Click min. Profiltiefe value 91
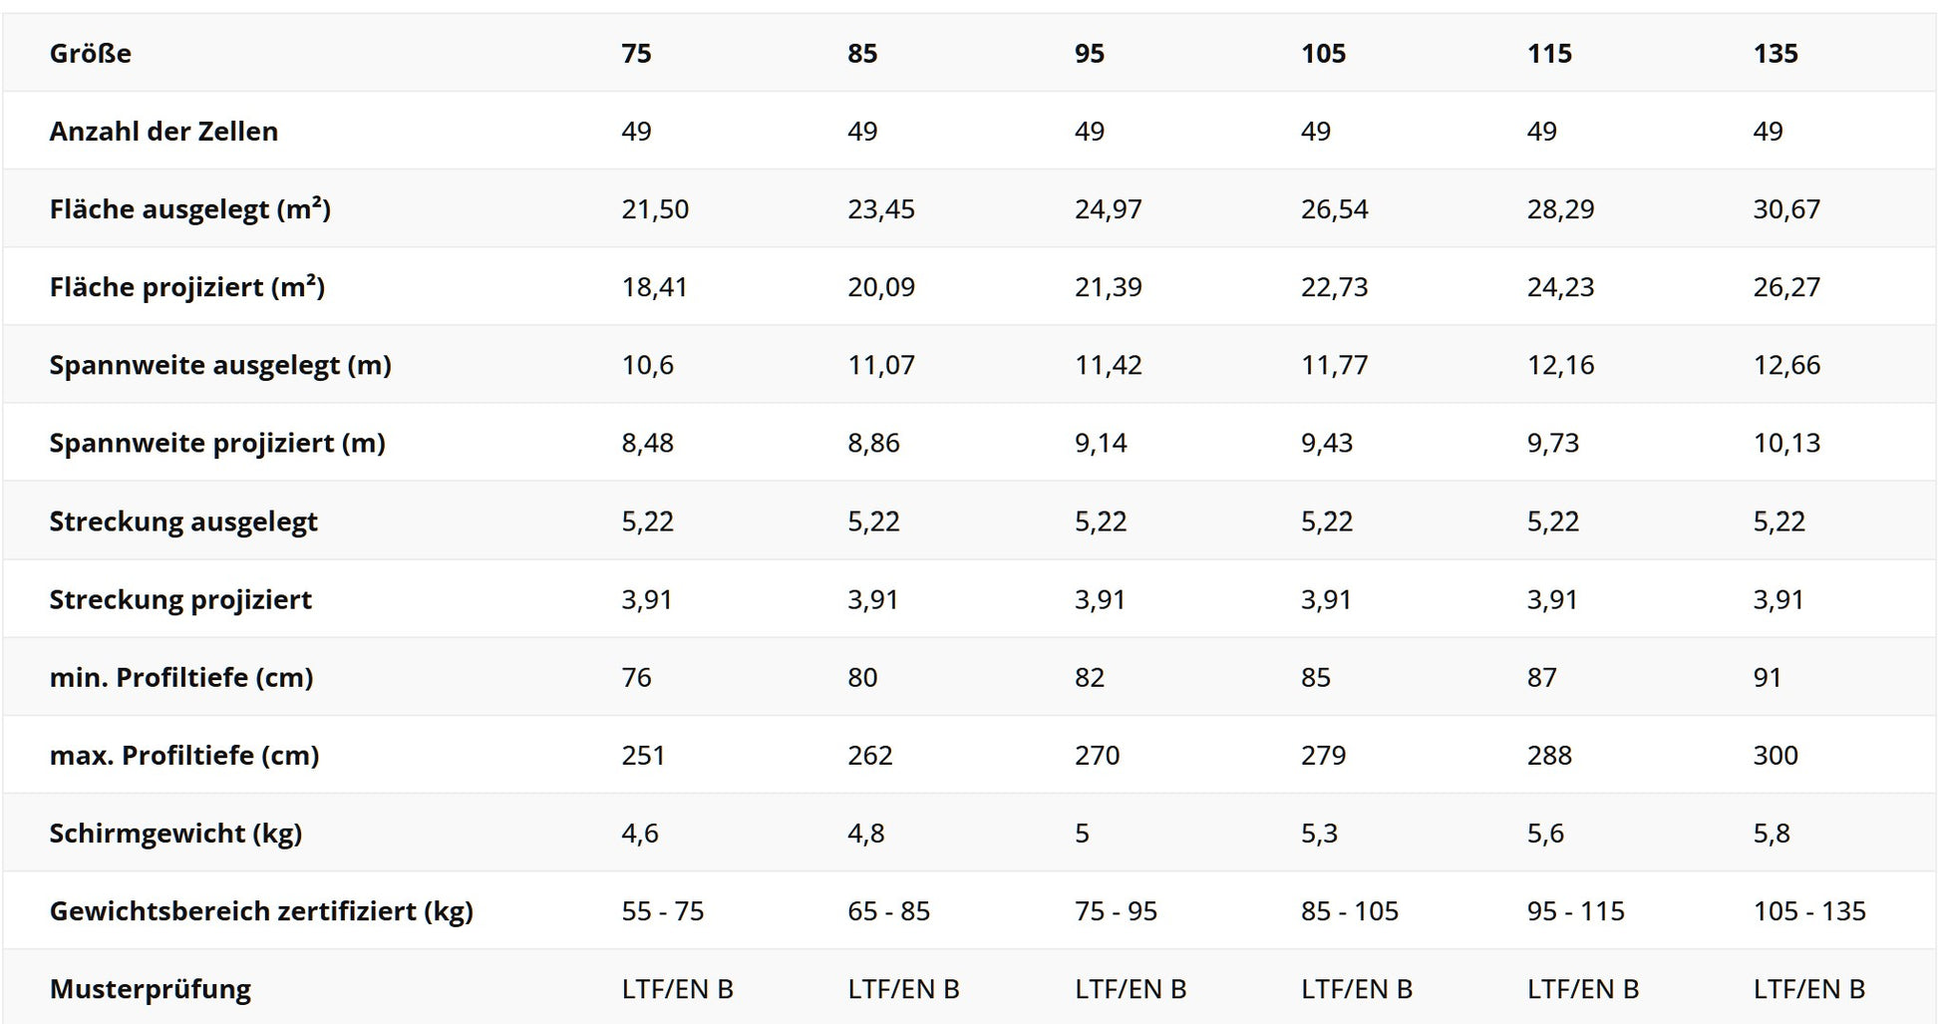Viewport: 1940px width, 1024px height. point(1767,677)
